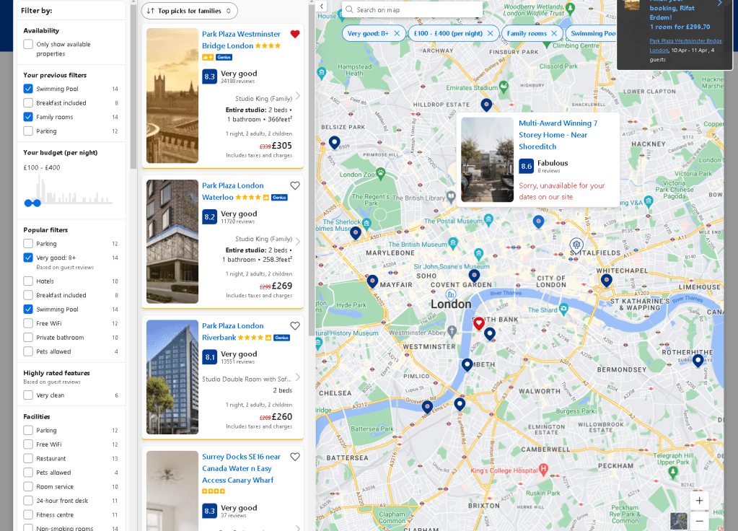The width and height of the screenshot is (738, 531).
Task: Save Surrey Docks SE16 listing to wishlist
Action: click(x=294, y=457)
